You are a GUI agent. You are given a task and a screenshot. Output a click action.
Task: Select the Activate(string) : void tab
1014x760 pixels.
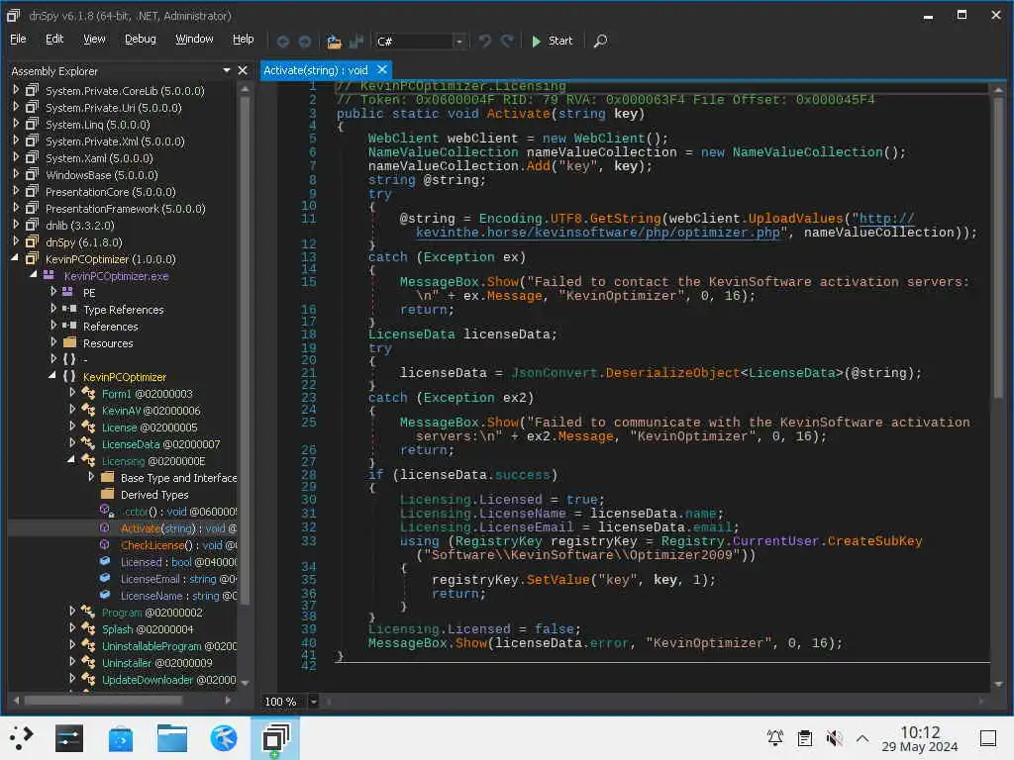pos(316,70)
